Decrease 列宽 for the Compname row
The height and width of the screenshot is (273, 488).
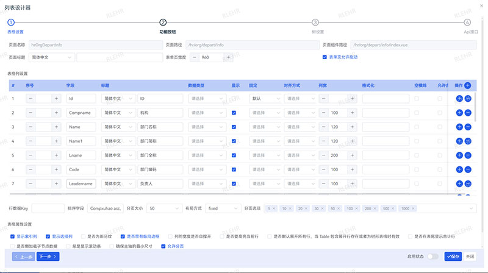[323, 113]
